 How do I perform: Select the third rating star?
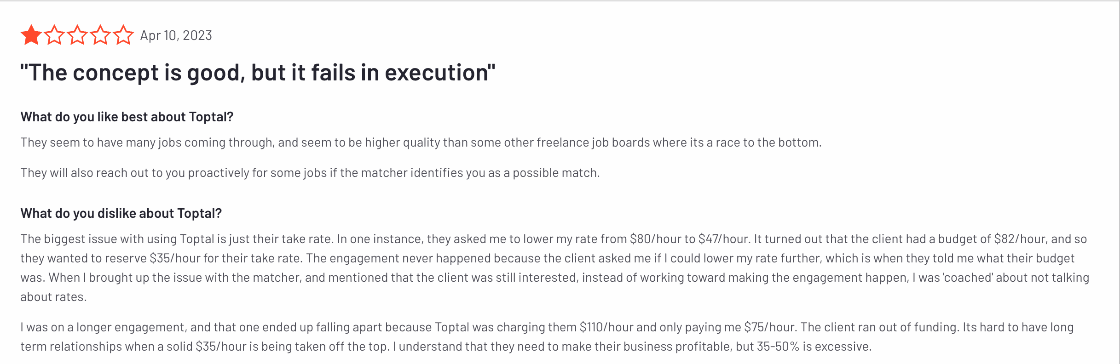(77, 35)
